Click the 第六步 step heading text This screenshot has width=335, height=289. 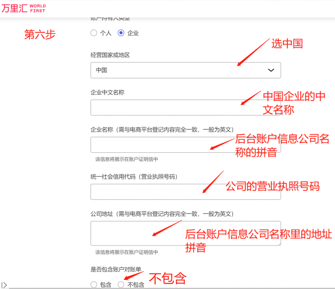coord(39,35)
